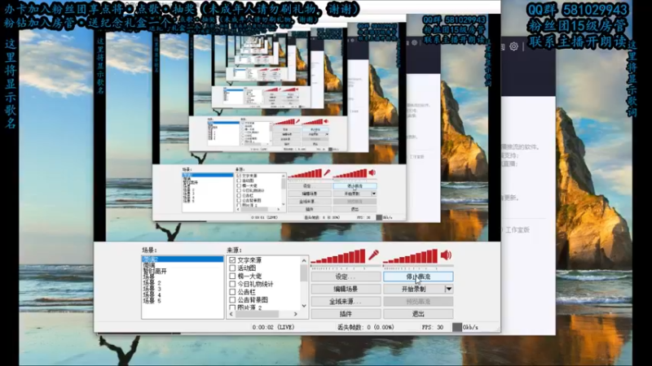Select the 暂时离开 scene

click(155, 271)
